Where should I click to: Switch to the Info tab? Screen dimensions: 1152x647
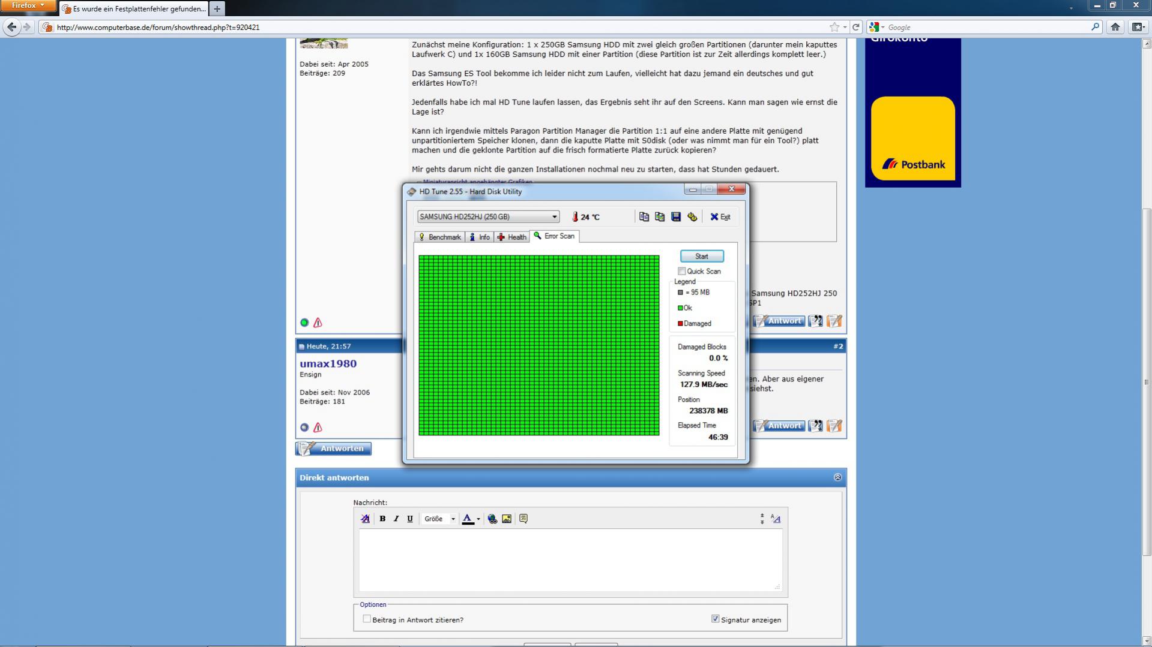click(480, 237)
